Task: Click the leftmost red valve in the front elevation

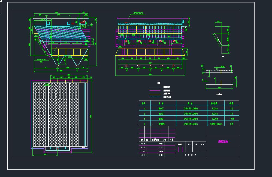Action: 126,41
